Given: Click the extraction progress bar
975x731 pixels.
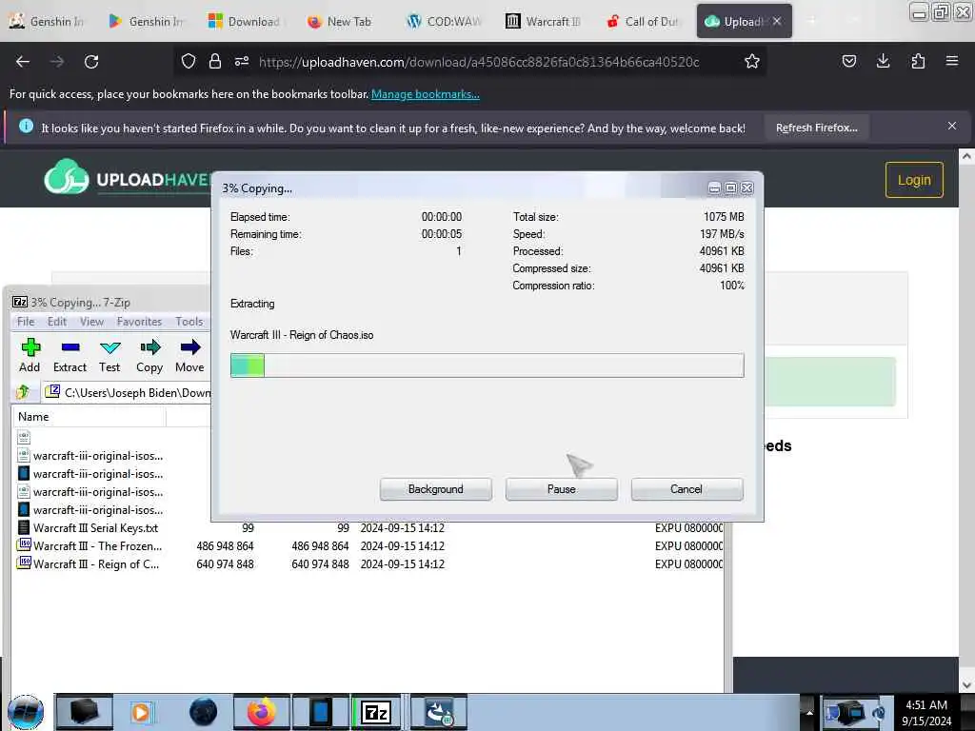Looking at the screenshot, I should click(487, 365).
